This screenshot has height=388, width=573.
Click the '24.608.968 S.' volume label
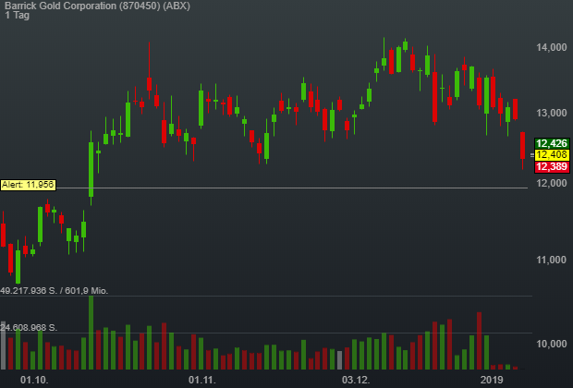point(29,328)
